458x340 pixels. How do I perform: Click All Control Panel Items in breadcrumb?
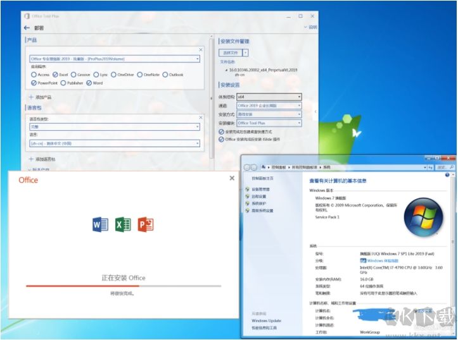coord(304,167)
